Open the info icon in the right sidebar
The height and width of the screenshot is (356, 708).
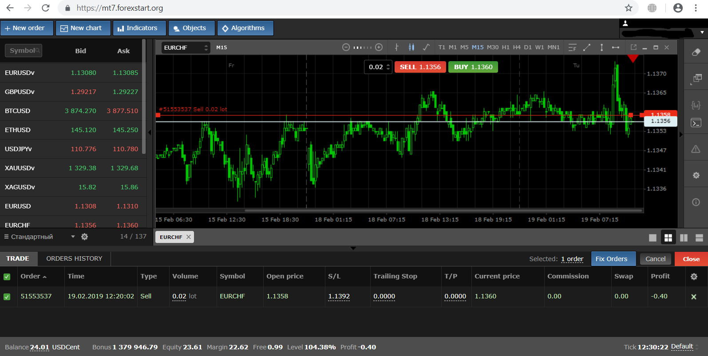[x=696, y=202]
